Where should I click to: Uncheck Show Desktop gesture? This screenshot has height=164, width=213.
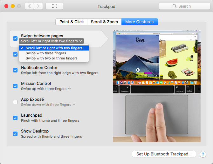pyautogui.click(x=15, y=134)
